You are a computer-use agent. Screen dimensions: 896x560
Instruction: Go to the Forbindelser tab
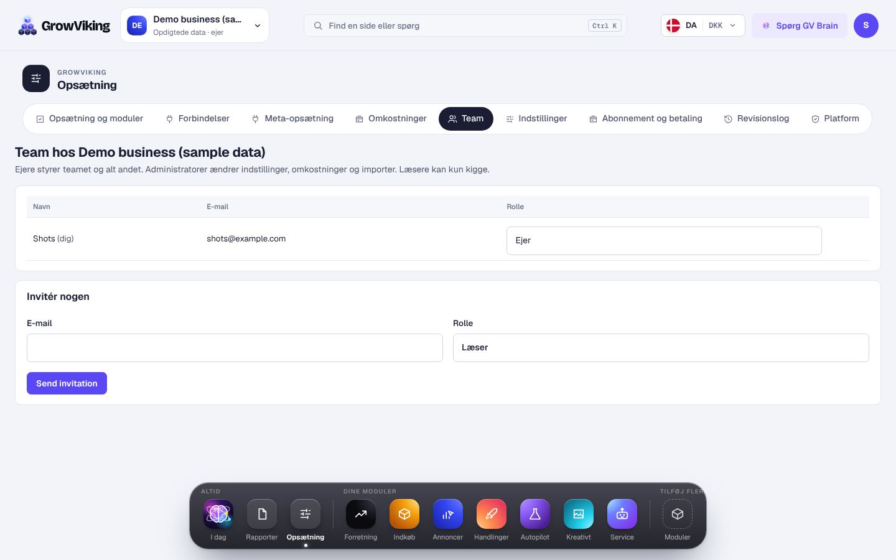(197, 119)
